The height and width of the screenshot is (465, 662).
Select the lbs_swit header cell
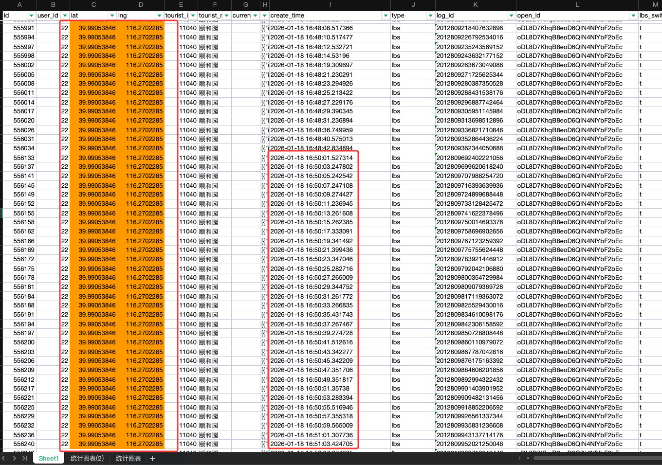coord(650,16)
